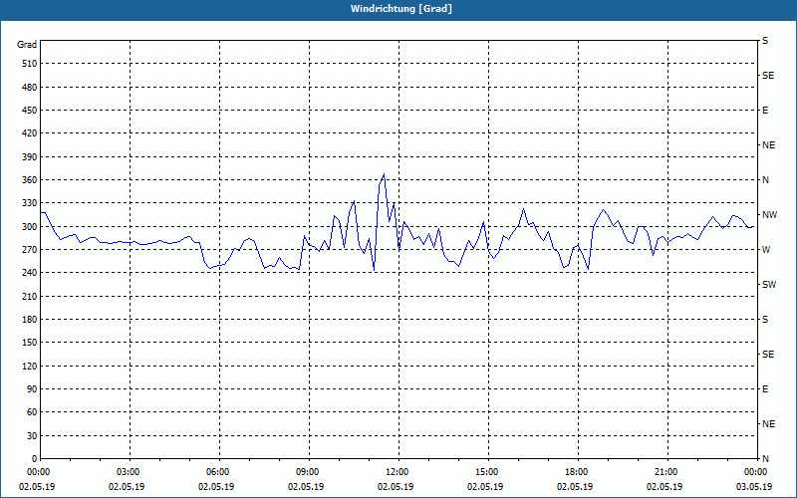Select the "NE" compass label between 30 and 60

(x=768, y=424)
